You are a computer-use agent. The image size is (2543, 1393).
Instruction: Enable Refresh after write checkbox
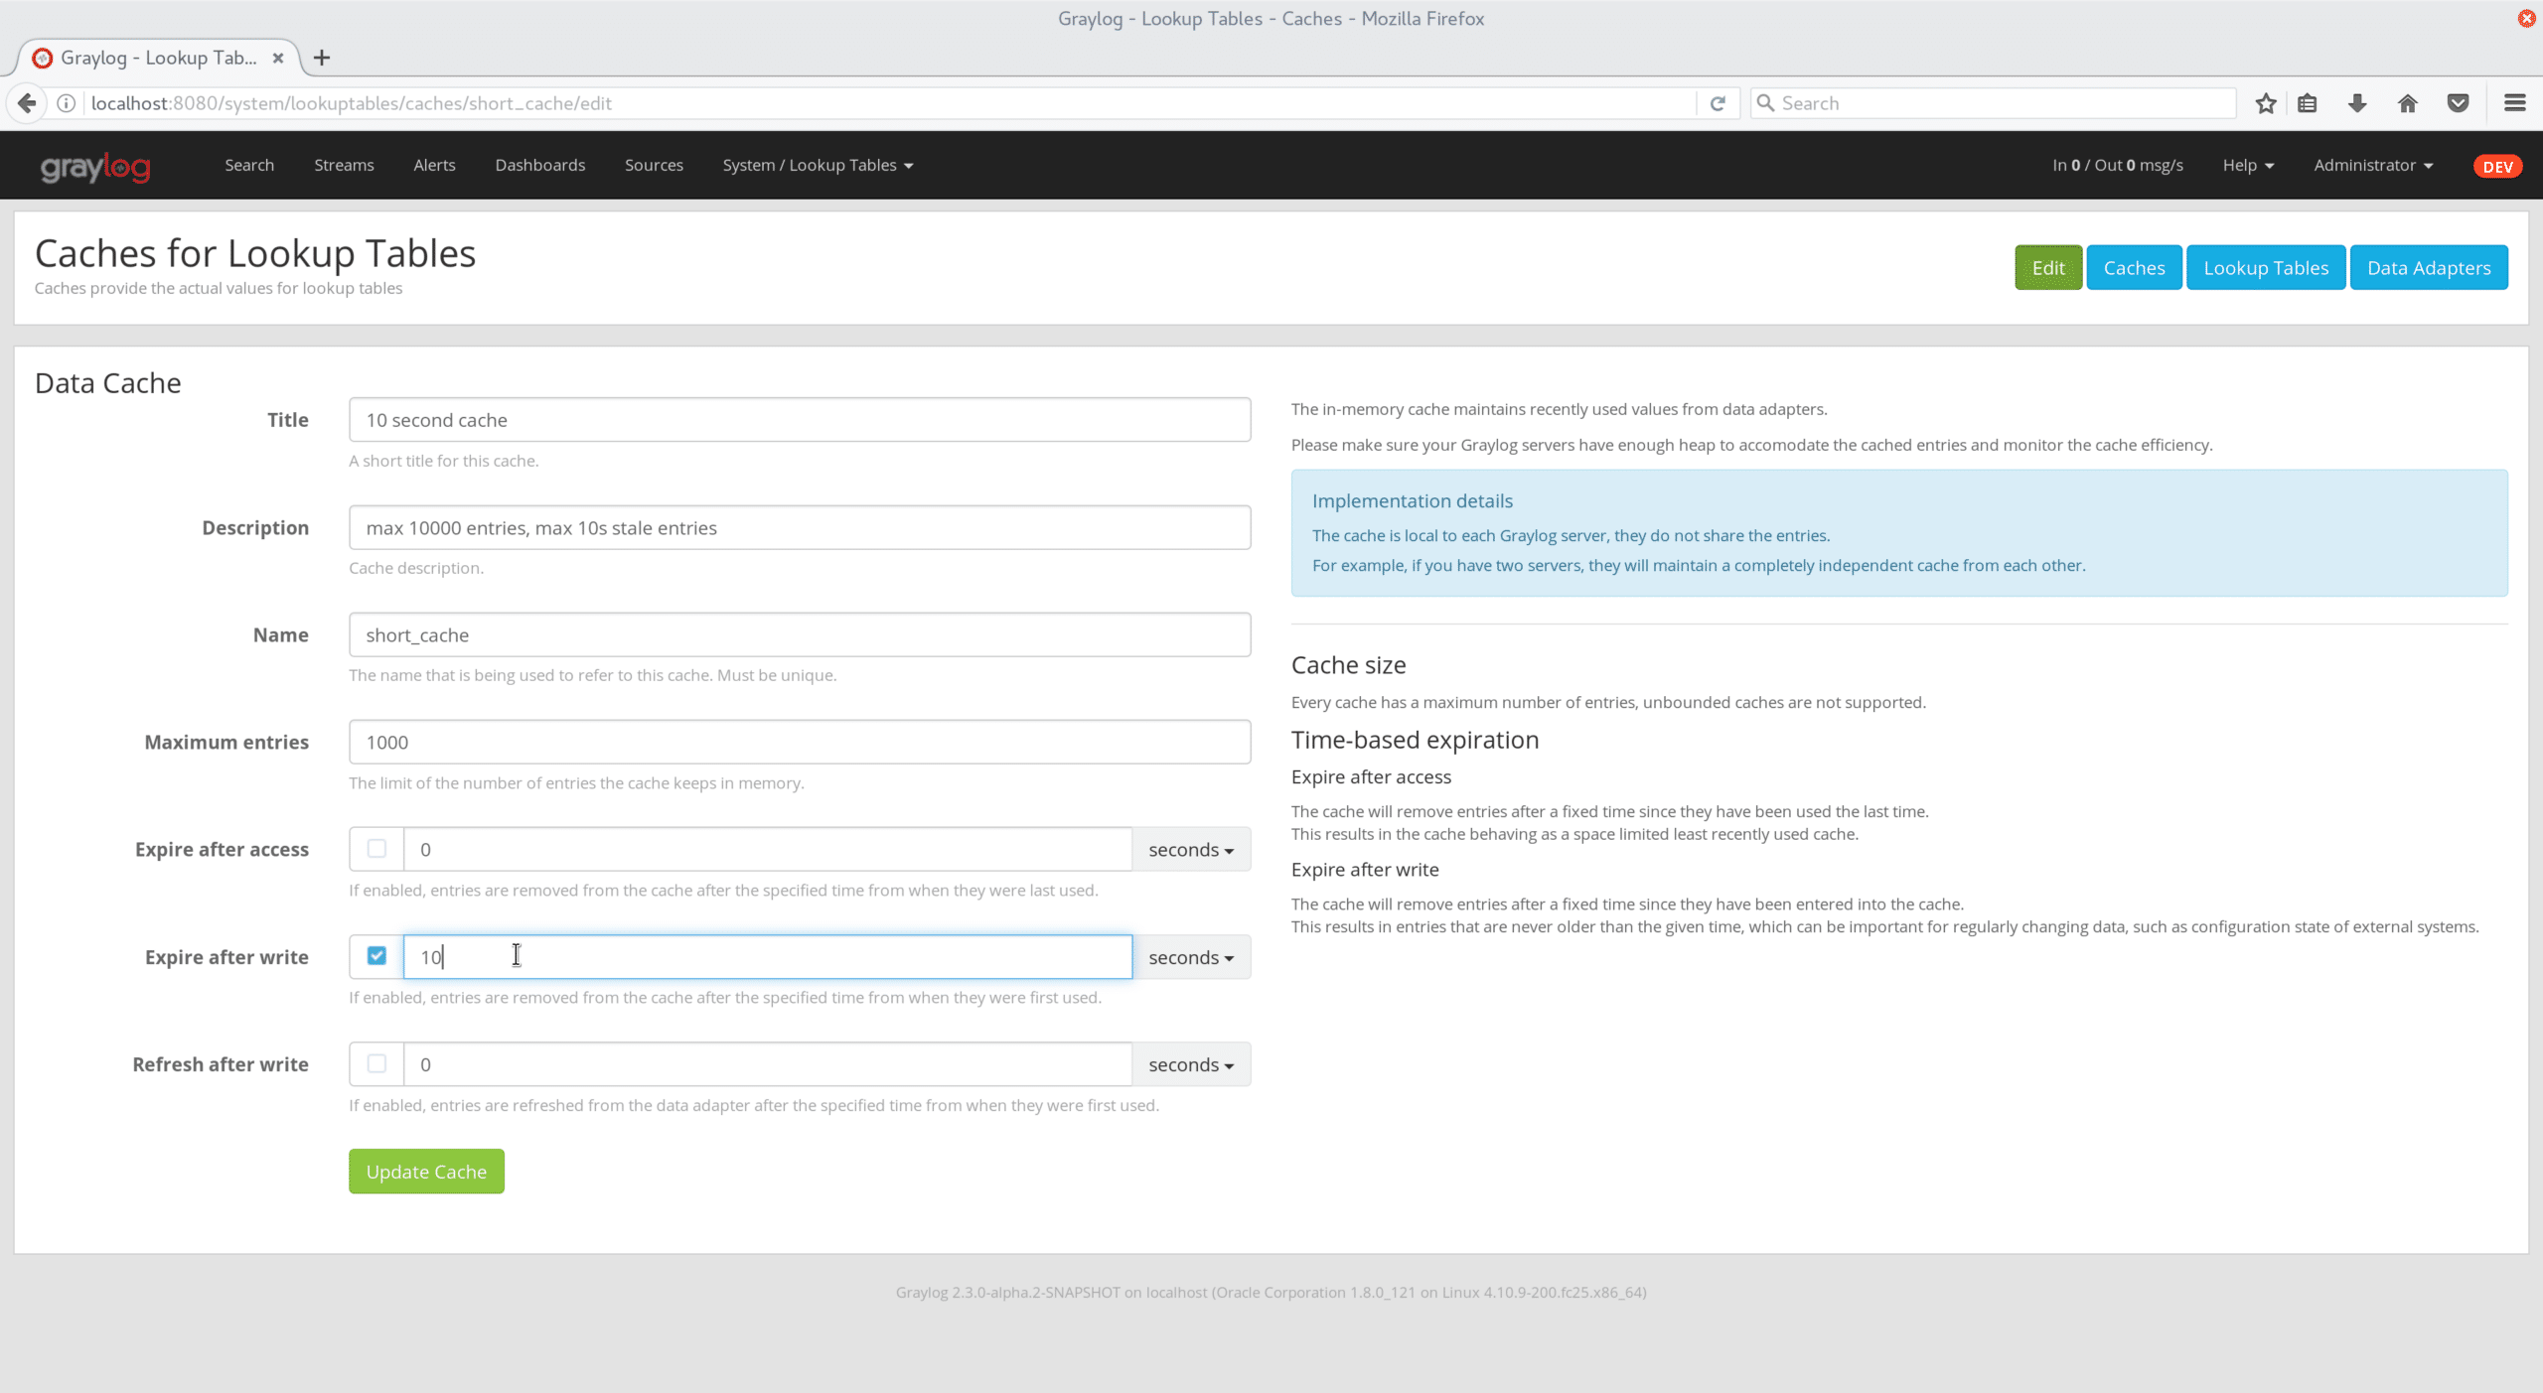tap(376, 1064)
